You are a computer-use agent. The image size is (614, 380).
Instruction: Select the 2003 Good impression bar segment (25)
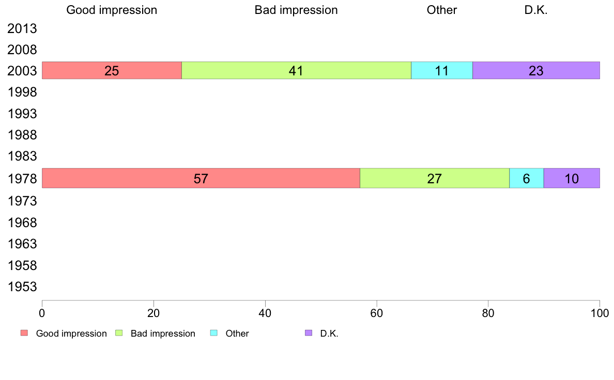112,71
